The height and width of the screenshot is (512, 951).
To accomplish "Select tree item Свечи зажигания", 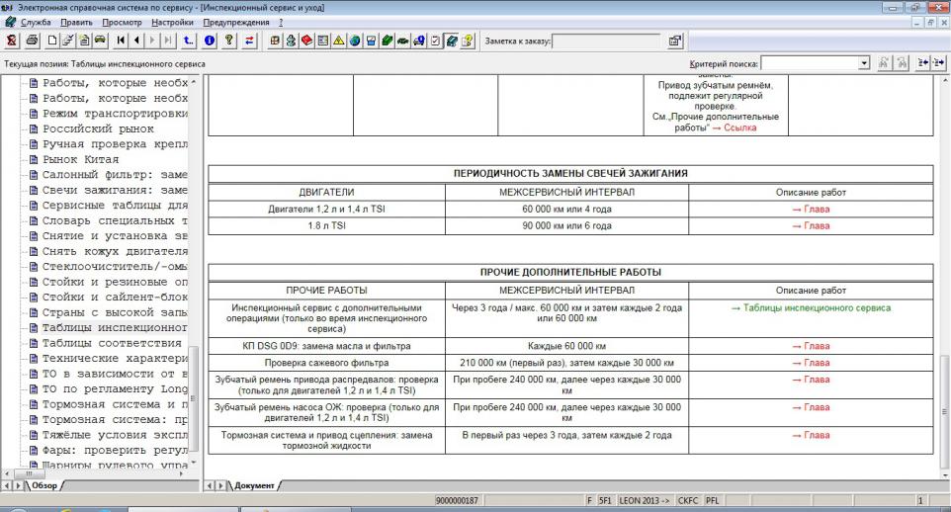I will (115, 190).
